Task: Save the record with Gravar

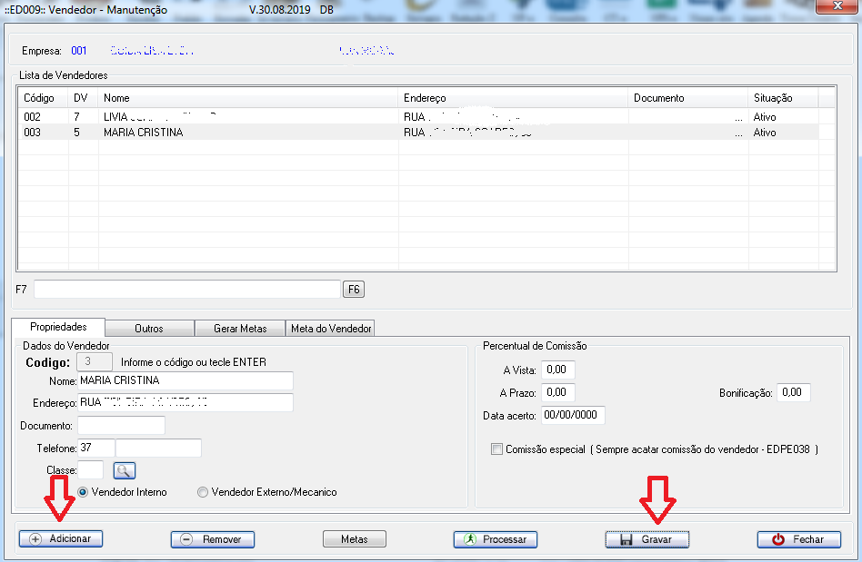Action: (x=646, y=539)
